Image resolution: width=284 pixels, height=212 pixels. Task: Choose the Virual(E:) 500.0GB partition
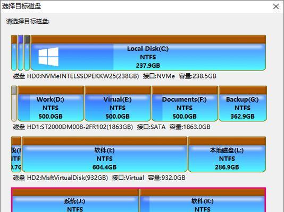(x=118, y=103)
